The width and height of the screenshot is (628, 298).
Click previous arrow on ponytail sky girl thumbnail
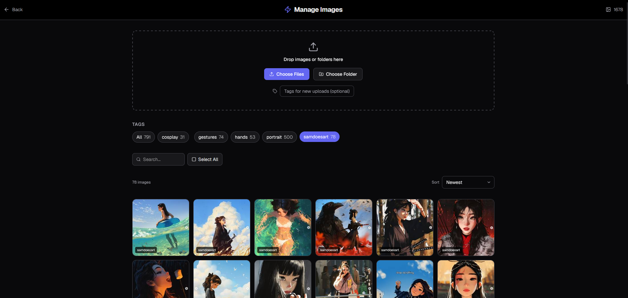coord(196,288)
